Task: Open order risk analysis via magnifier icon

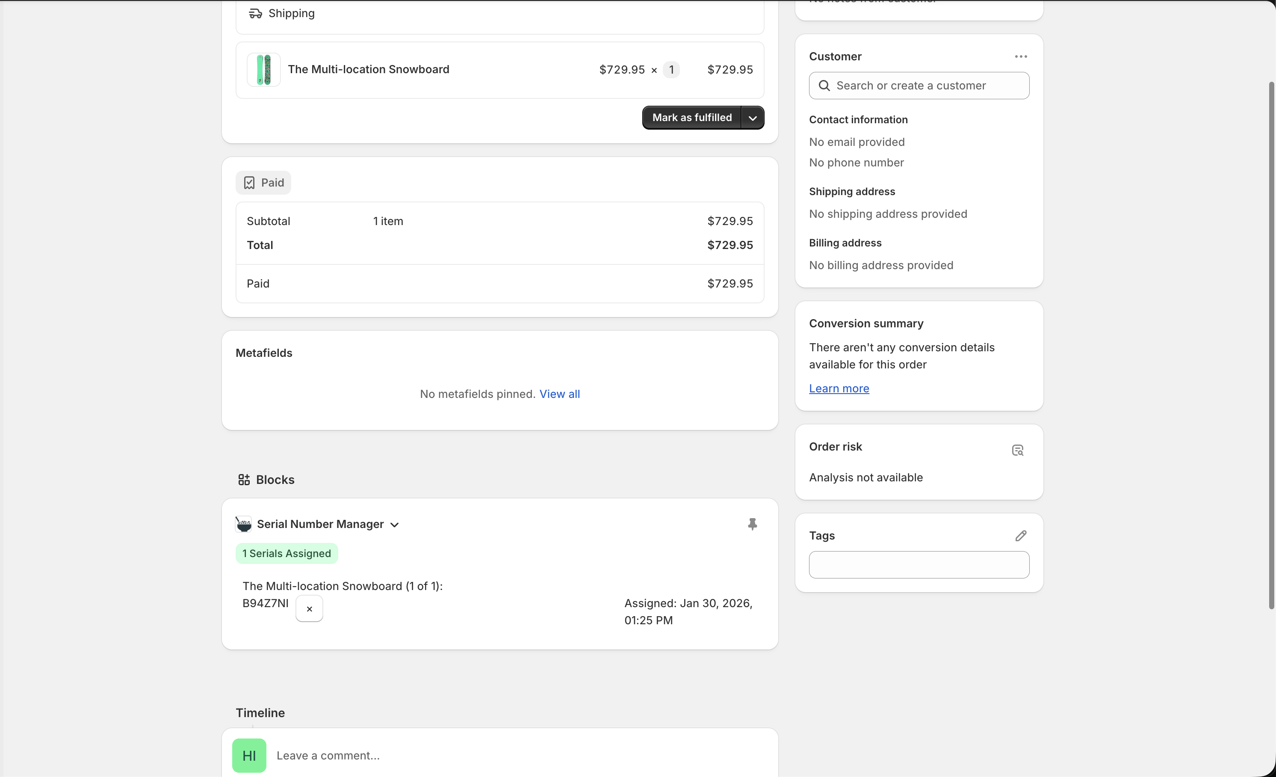Action: click(1017, 450)
